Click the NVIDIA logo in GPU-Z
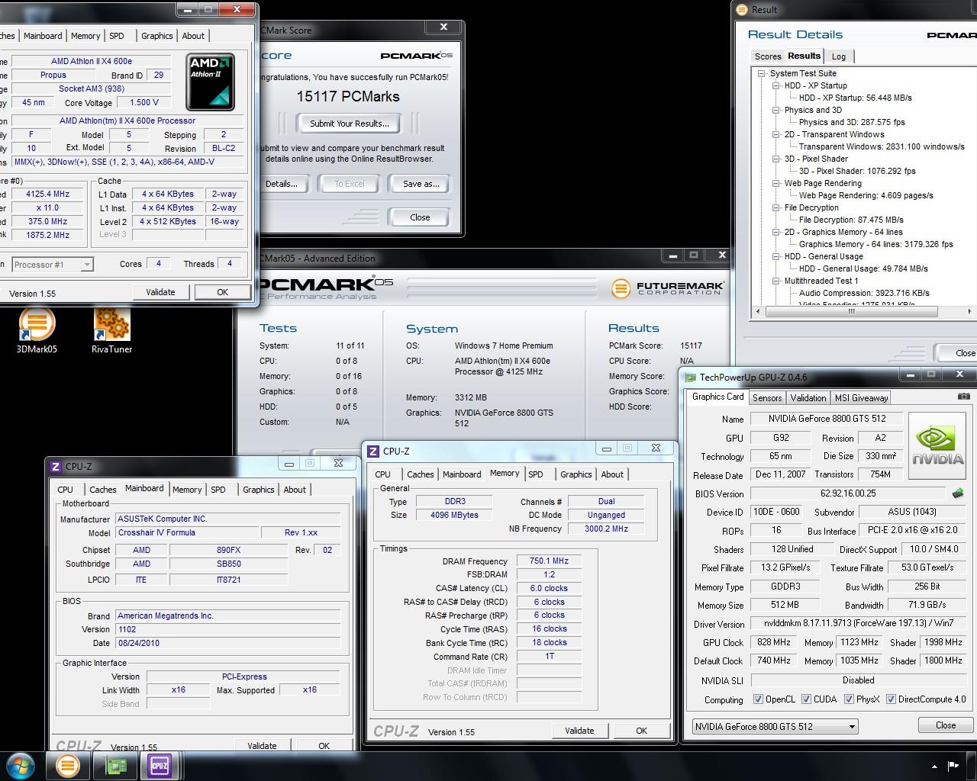The height and width of the screenshot is (781, 977). coord(937,445)
